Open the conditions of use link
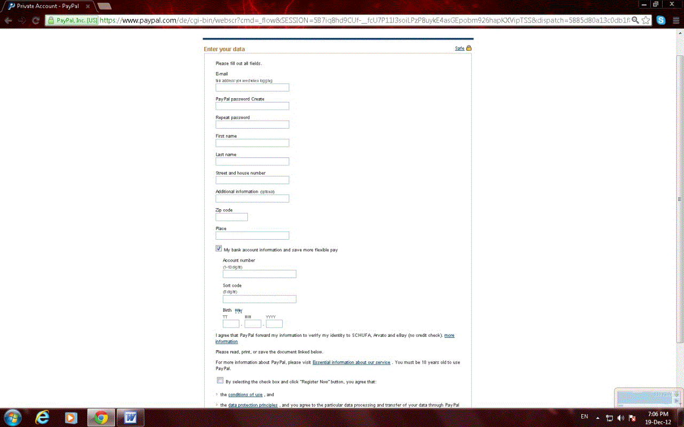 pos(245,394)
